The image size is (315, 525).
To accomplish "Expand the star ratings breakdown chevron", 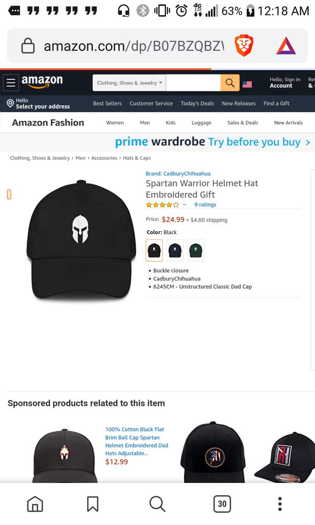I will tap(184, 204).
